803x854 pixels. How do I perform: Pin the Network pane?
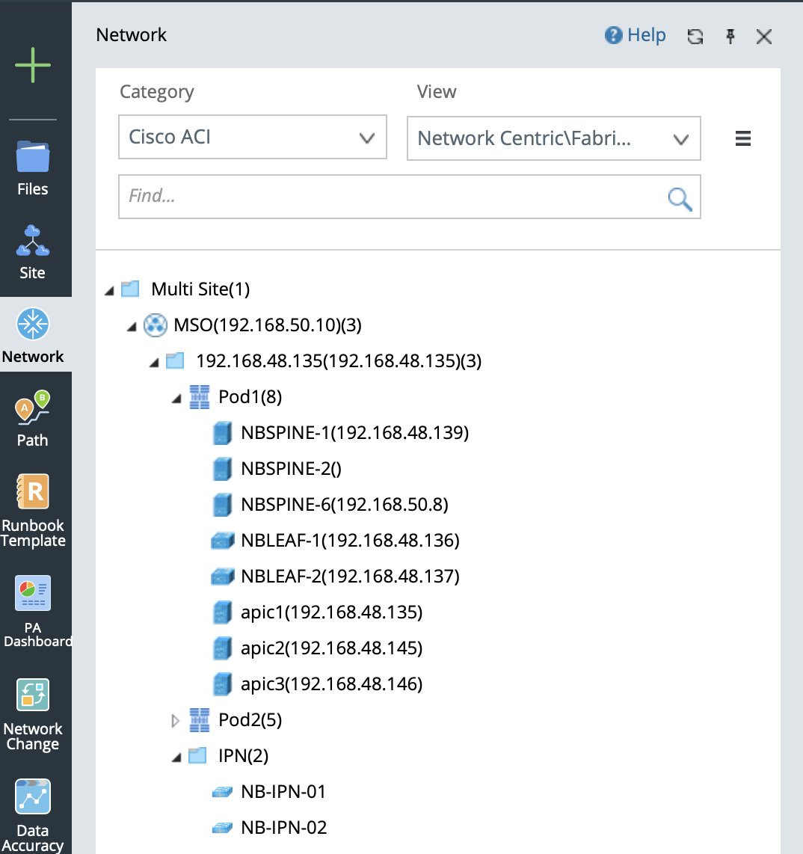click(730, 37)
